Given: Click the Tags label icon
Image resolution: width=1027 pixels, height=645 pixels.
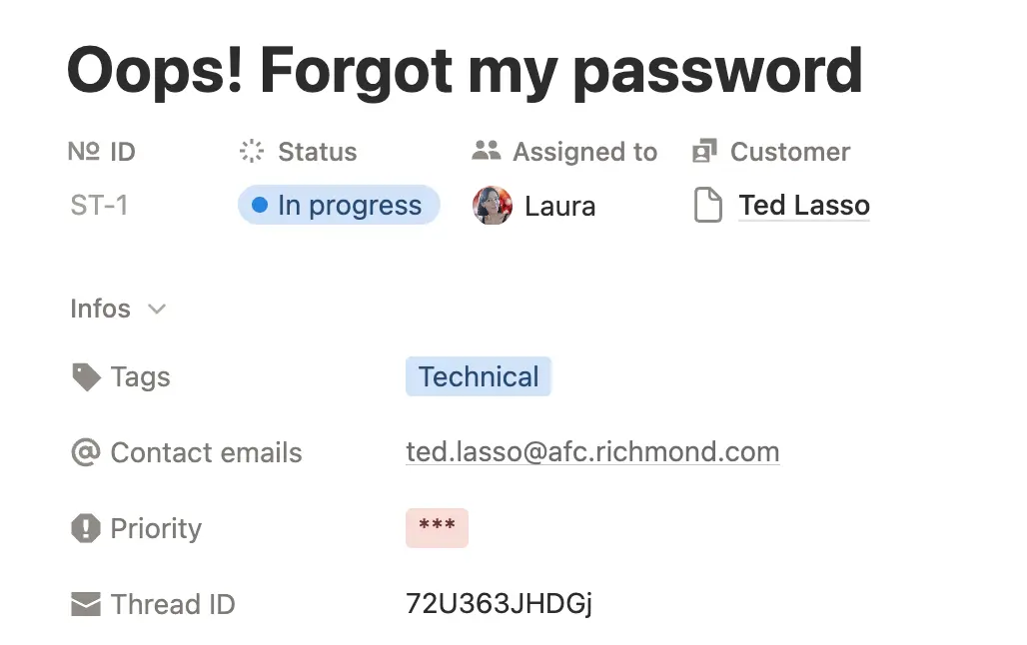Looking at the screenshot, I should 86,377.
